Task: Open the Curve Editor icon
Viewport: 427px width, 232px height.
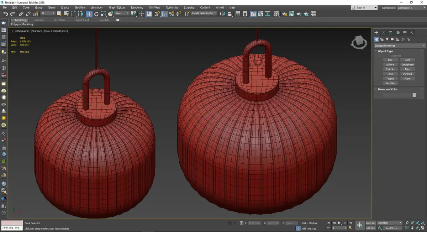Action: [261, 14]
